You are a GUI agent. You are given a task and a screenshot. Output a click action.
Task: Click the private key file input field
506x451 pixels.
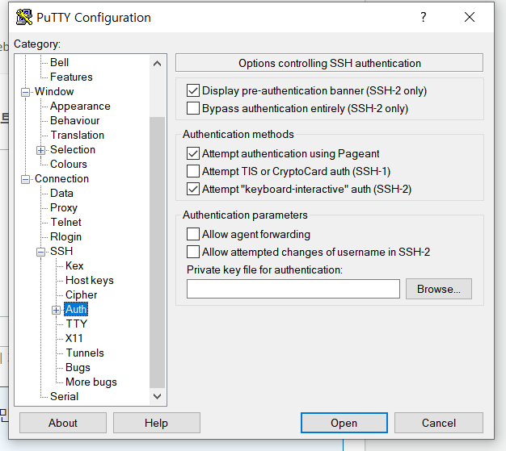[x=293, y=289]
